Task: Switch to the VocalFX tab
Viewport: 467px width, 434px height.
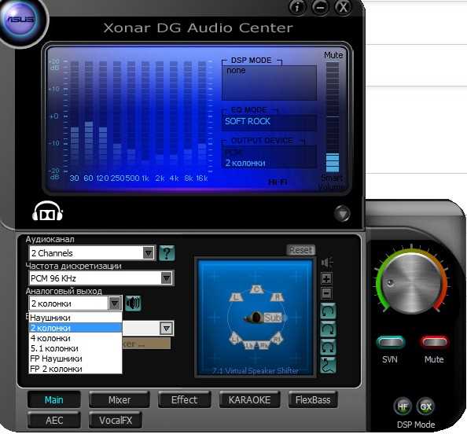Action: tap(116, 421)
